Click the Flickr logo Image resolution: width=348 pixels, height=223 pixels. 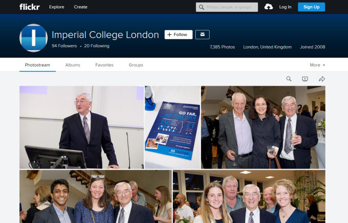[29, 7]
